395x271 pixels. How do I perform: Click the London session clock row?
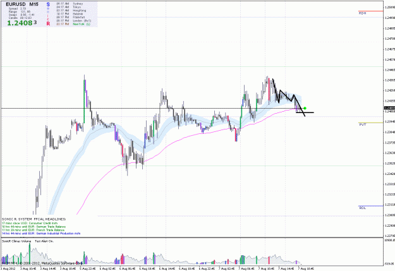[74, 21]
